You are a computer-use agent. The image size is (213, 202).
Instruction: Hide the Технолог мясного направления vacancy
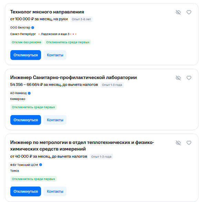[x=178, y=12]
